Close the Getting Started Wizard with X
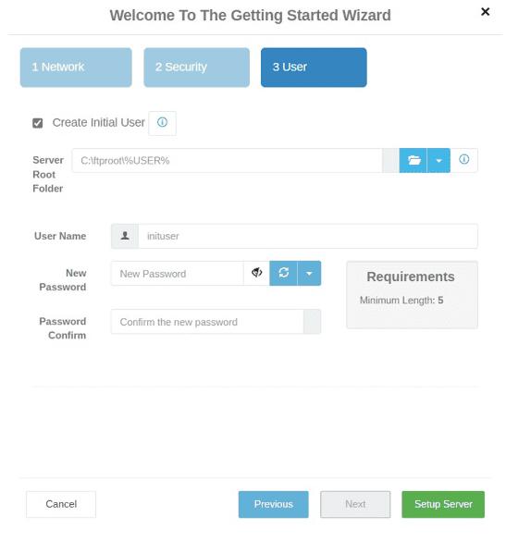The image size is (506, 541). (x=485, y=12)
